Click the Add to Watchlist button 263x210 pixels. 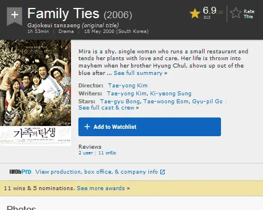149,127
